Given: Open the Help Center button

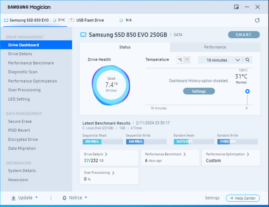Looking at the screenshot, I should [x=243, y=198].
